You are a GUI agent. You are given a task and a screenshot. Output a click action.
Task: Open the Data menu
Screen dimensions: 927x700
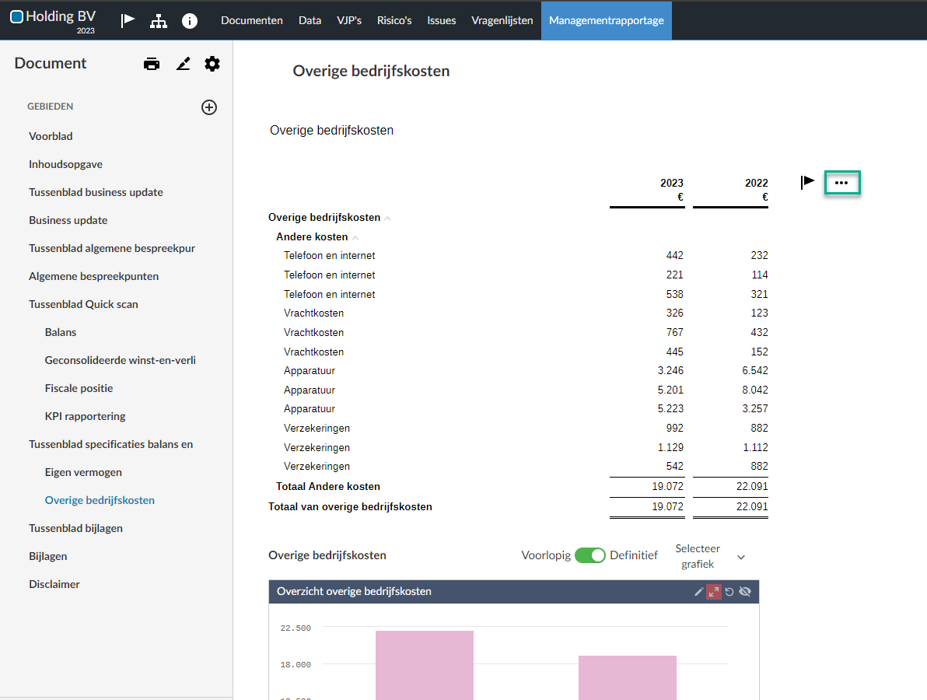(310, 21)
